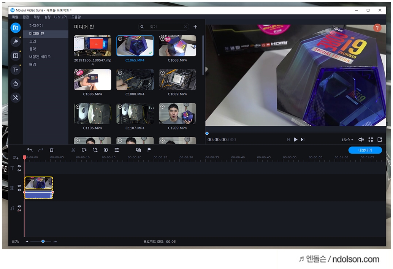Open the Transitions panel icon

point(16,55)
